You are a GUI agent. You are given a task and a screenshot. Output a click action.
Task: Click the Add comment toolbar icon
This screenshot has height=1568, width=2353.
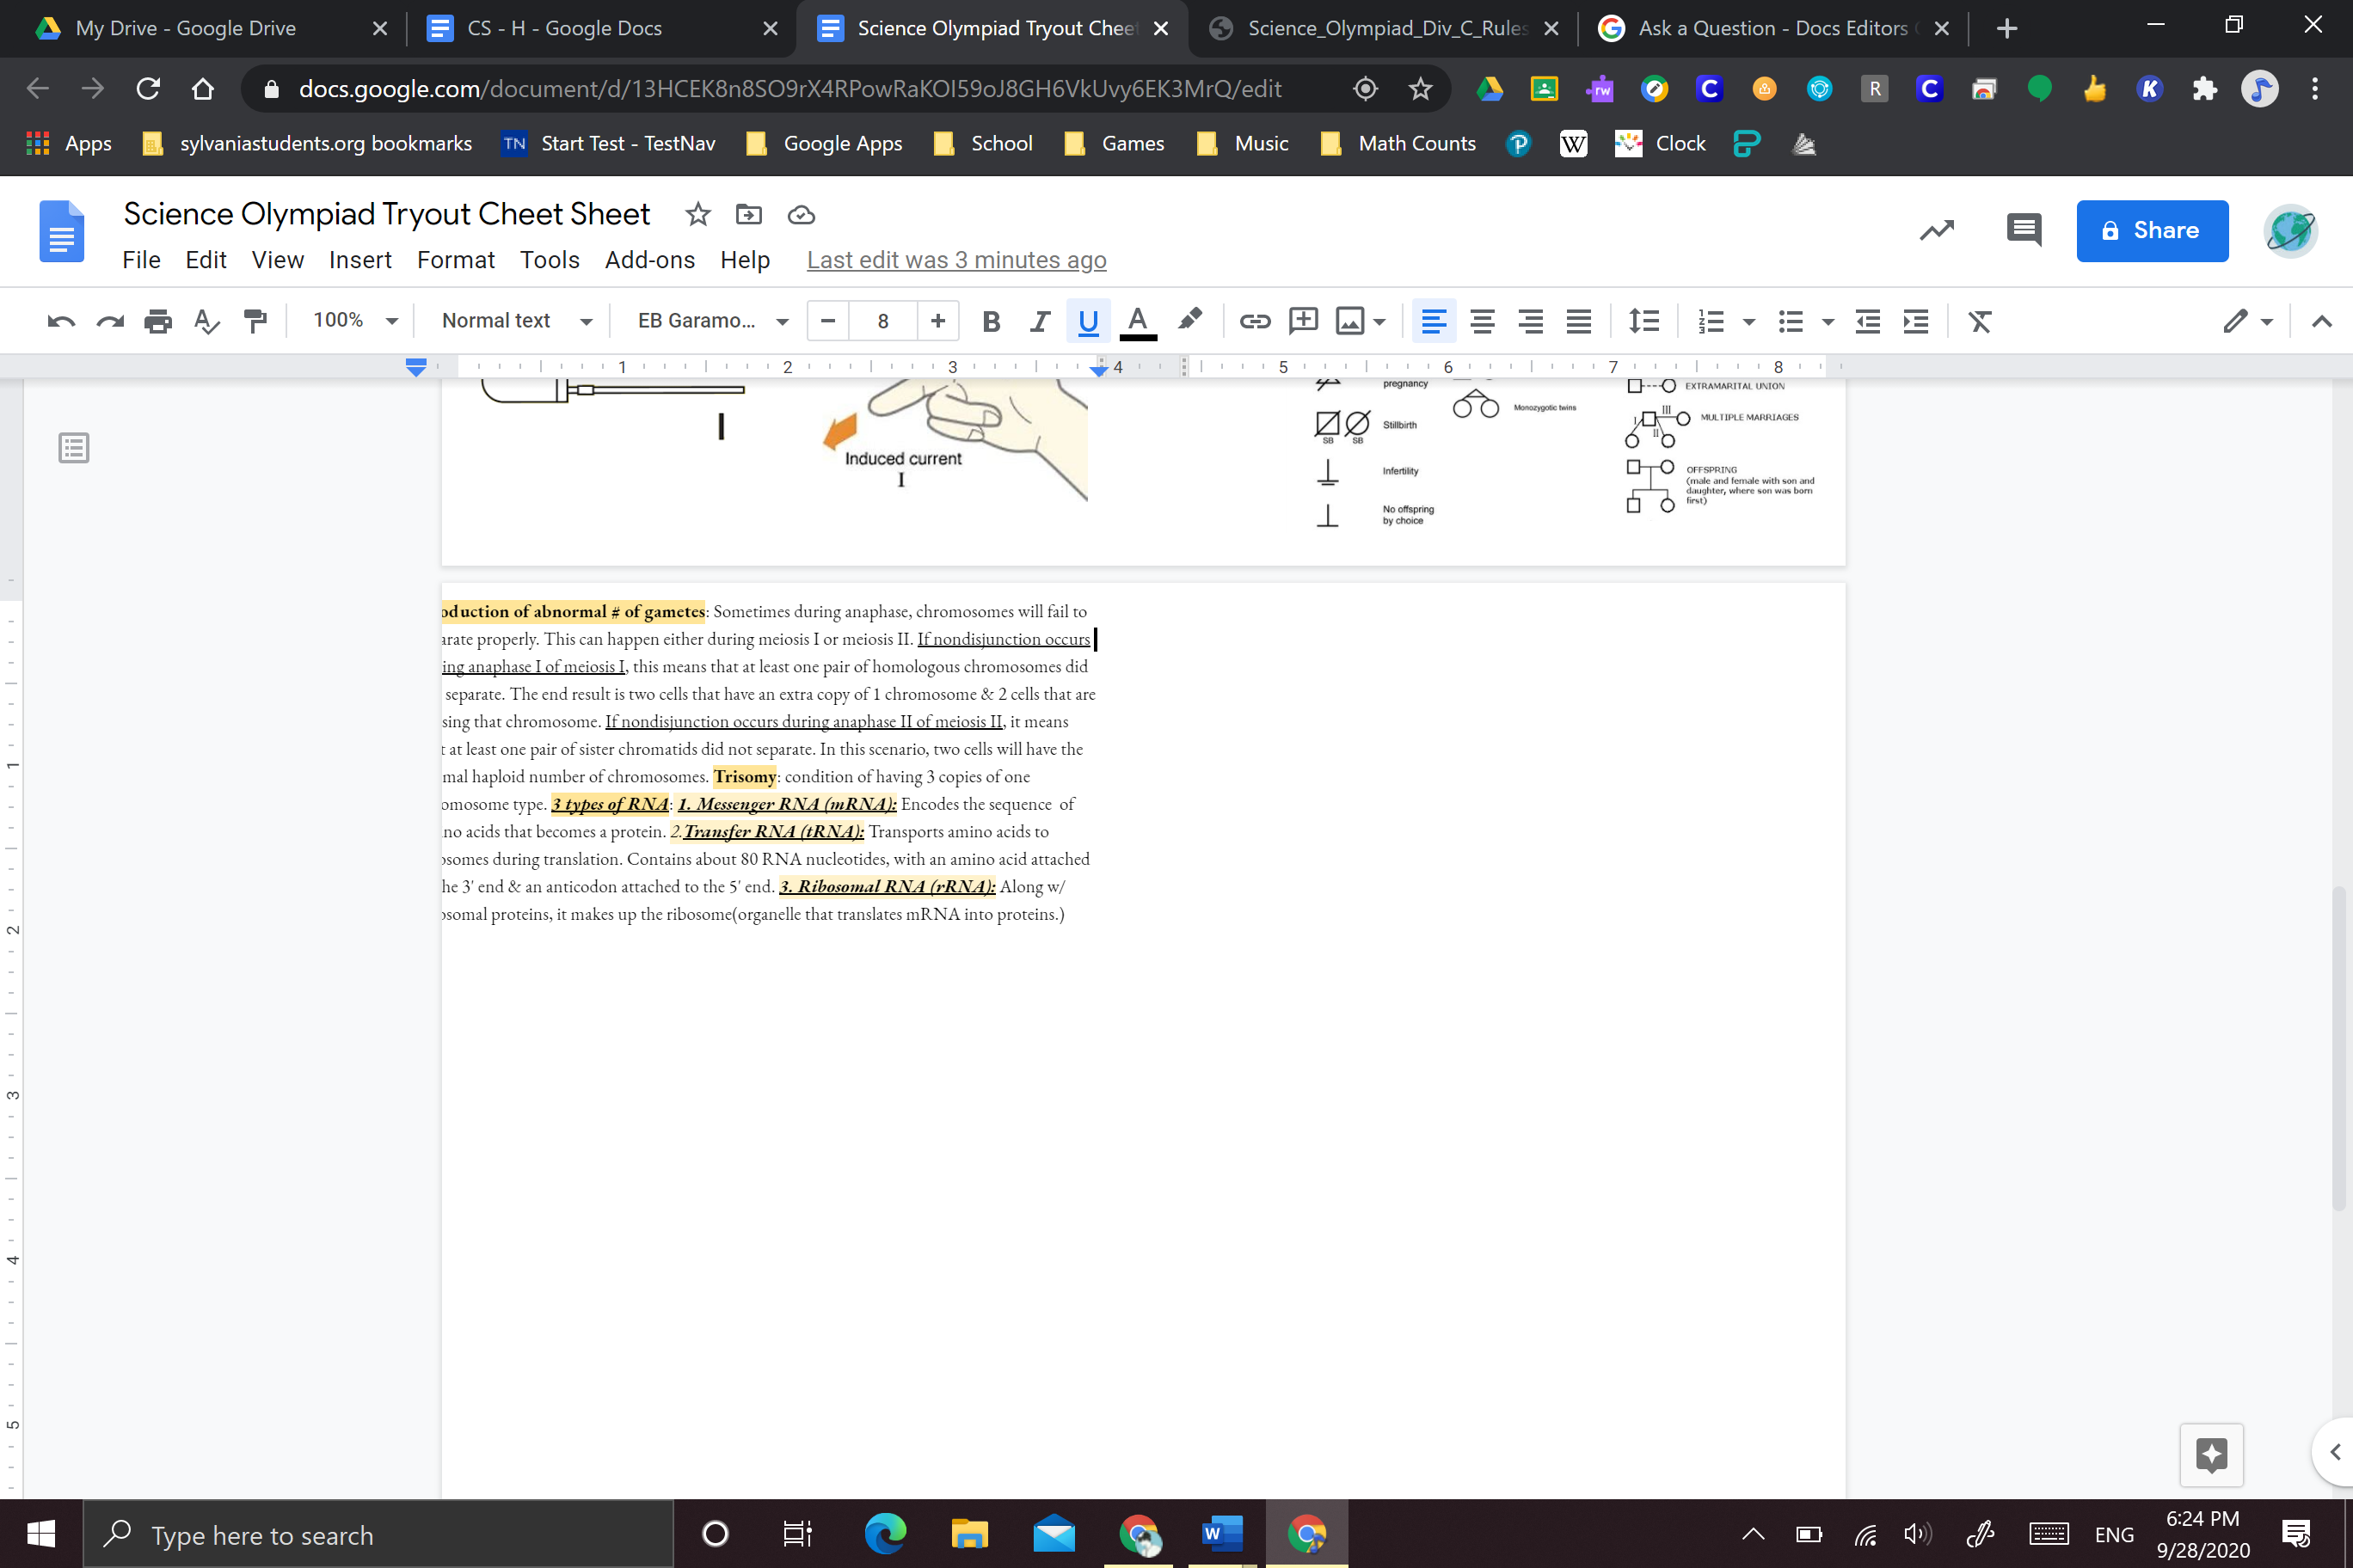[x=1303, y=321]
